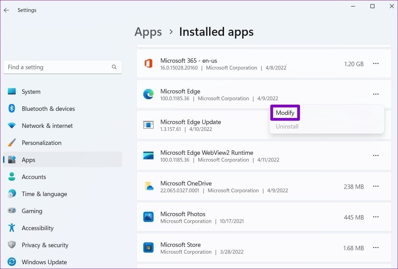
Task: Click the Microsoft Store app icon
Action: tap(148, 248)
